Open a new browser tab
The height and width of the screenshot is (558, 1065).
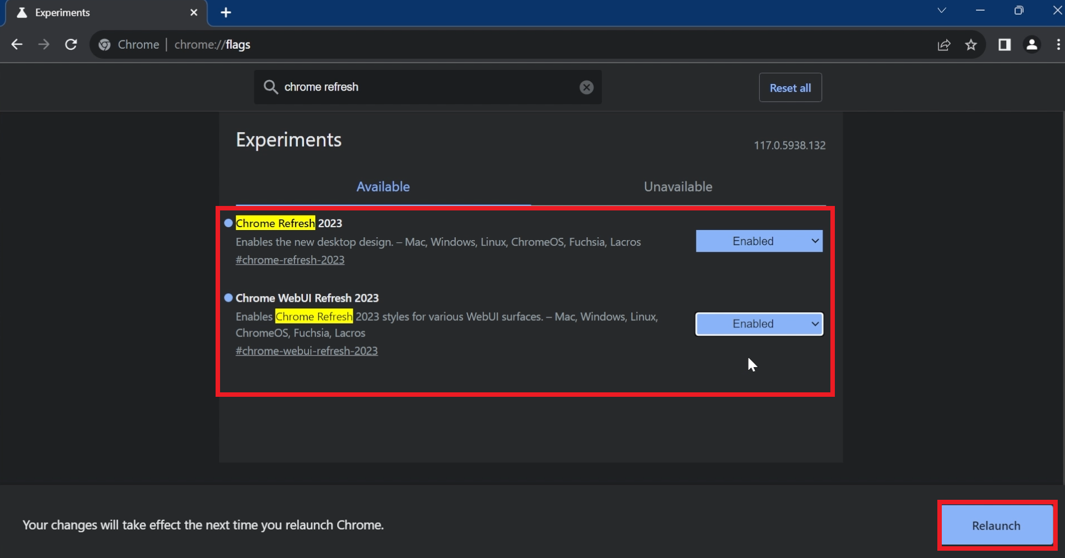click(x=226, y=12)
